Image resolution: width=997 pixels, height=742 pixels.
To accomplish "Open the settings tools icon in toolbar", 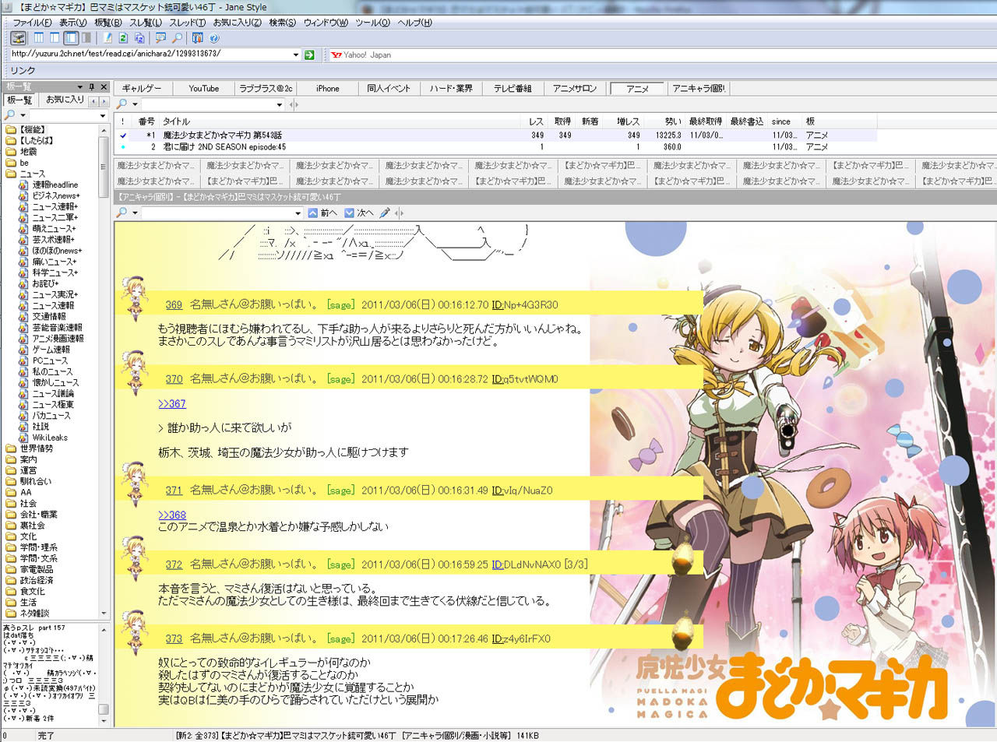I will 198,37.
